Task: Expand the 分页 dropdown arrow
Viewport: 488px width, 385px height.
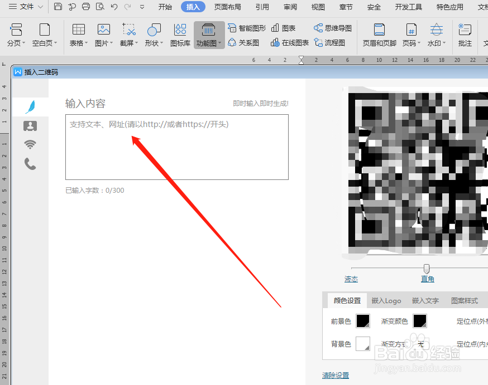Action: point(23,43)
